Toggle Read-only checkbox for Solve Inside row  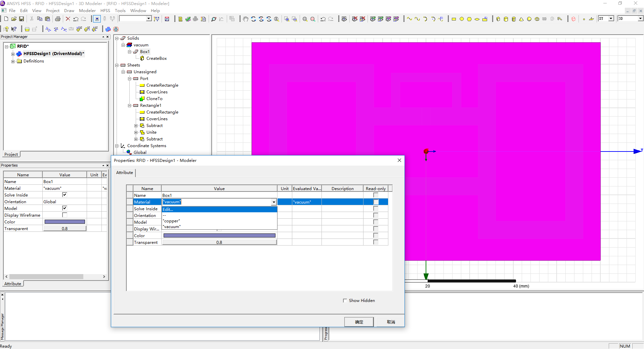click(x=376, y=209)
